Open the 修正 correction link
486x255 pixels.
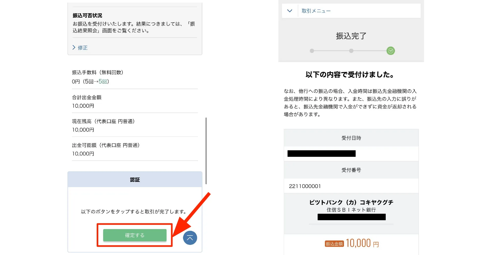(82, 48)
